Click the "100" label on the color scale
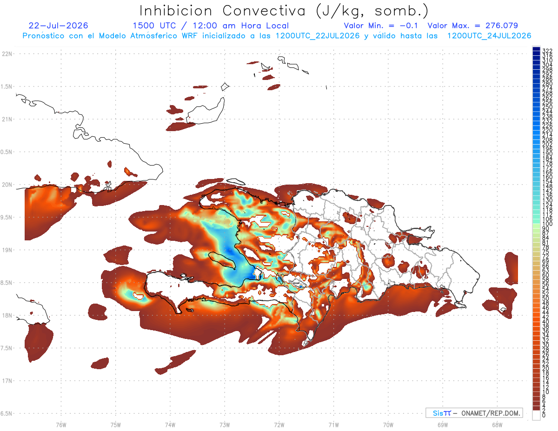This screenshot has width=558, height=431. tap(547, 224)
